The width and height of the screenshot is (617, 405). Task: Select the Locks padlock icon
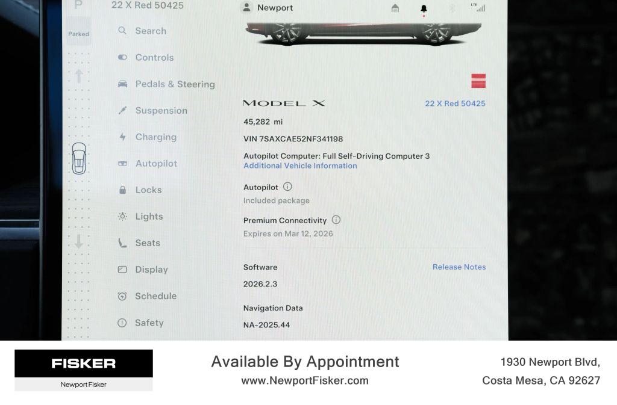(123, 190)
